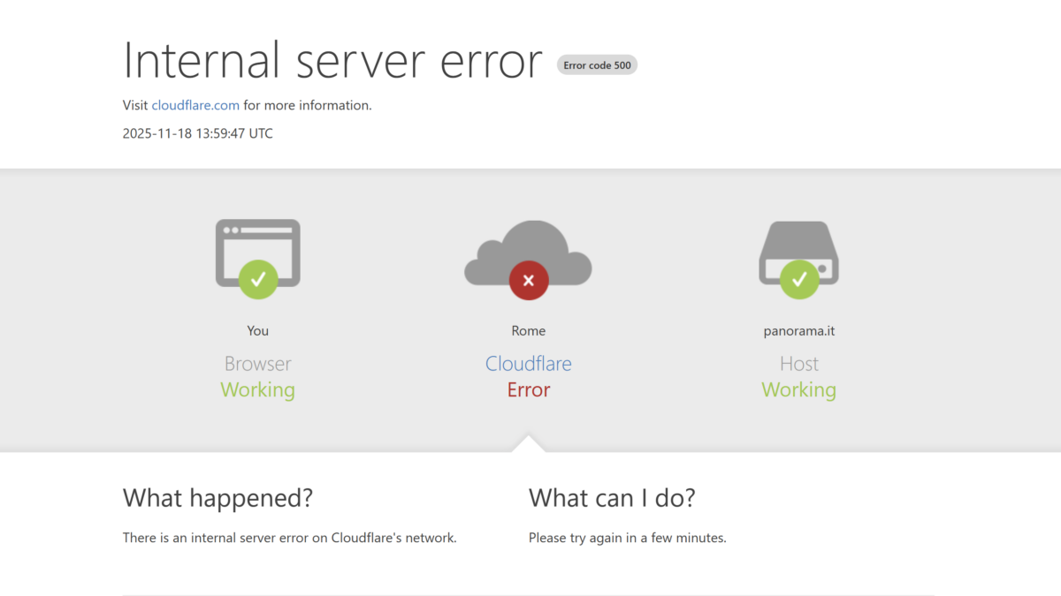Select the Browser Working status label

click(x=257, y=389)
